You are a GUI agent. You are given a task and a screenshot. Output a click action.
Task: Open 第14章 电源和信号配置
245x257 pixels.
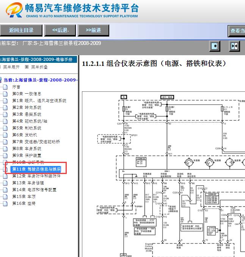pyautogui.click(x=34, y=190)
